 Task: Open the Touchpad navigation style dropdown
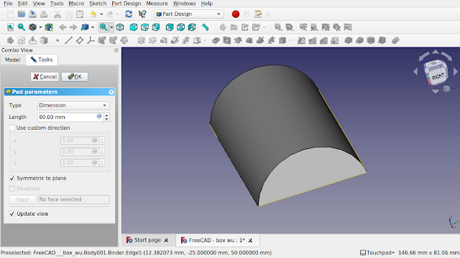point(377,252)
